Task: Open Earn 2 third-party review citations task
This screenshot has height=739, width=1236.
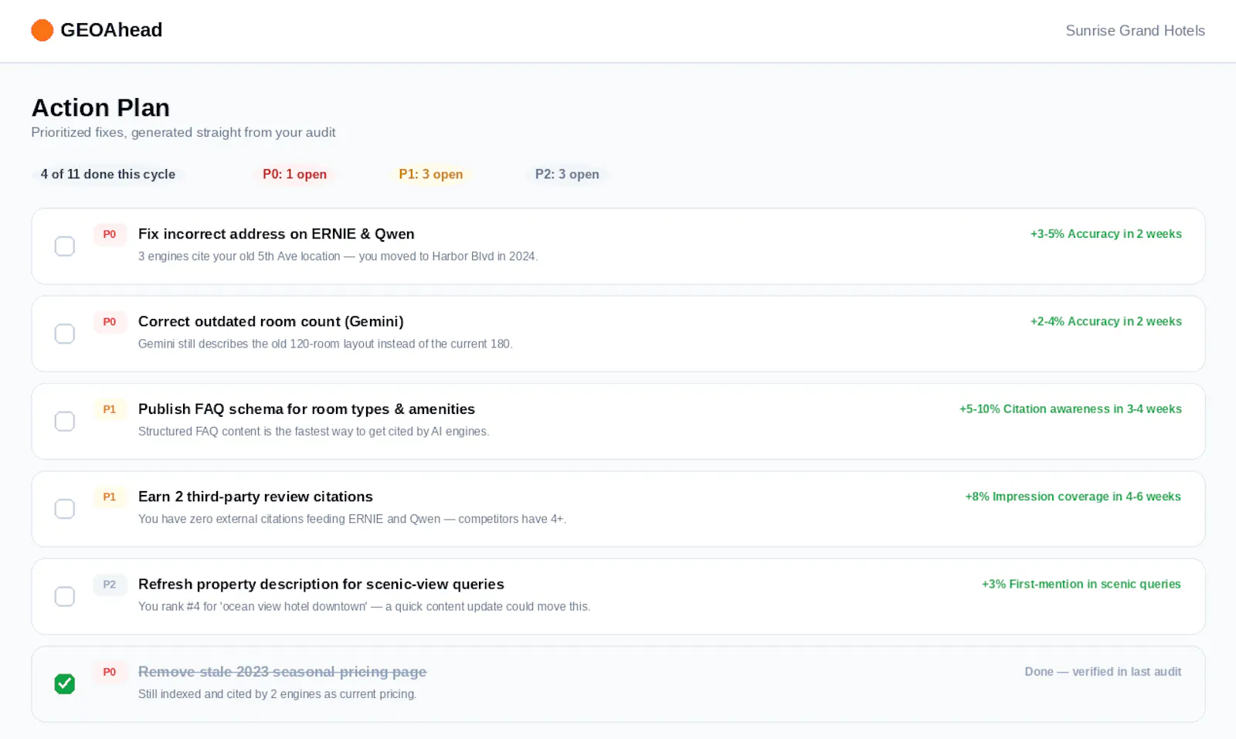Action: coord(255,497)
